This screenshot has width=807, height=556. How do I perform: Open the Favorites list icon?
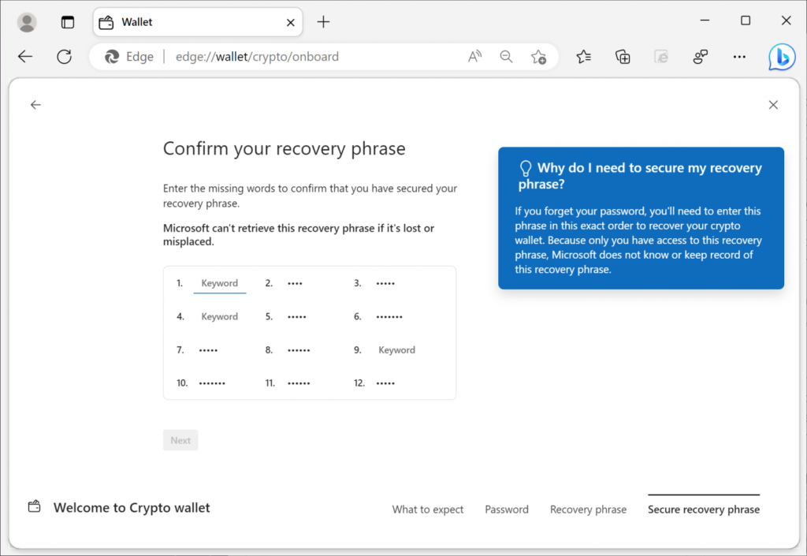click(x=583, y=57)
